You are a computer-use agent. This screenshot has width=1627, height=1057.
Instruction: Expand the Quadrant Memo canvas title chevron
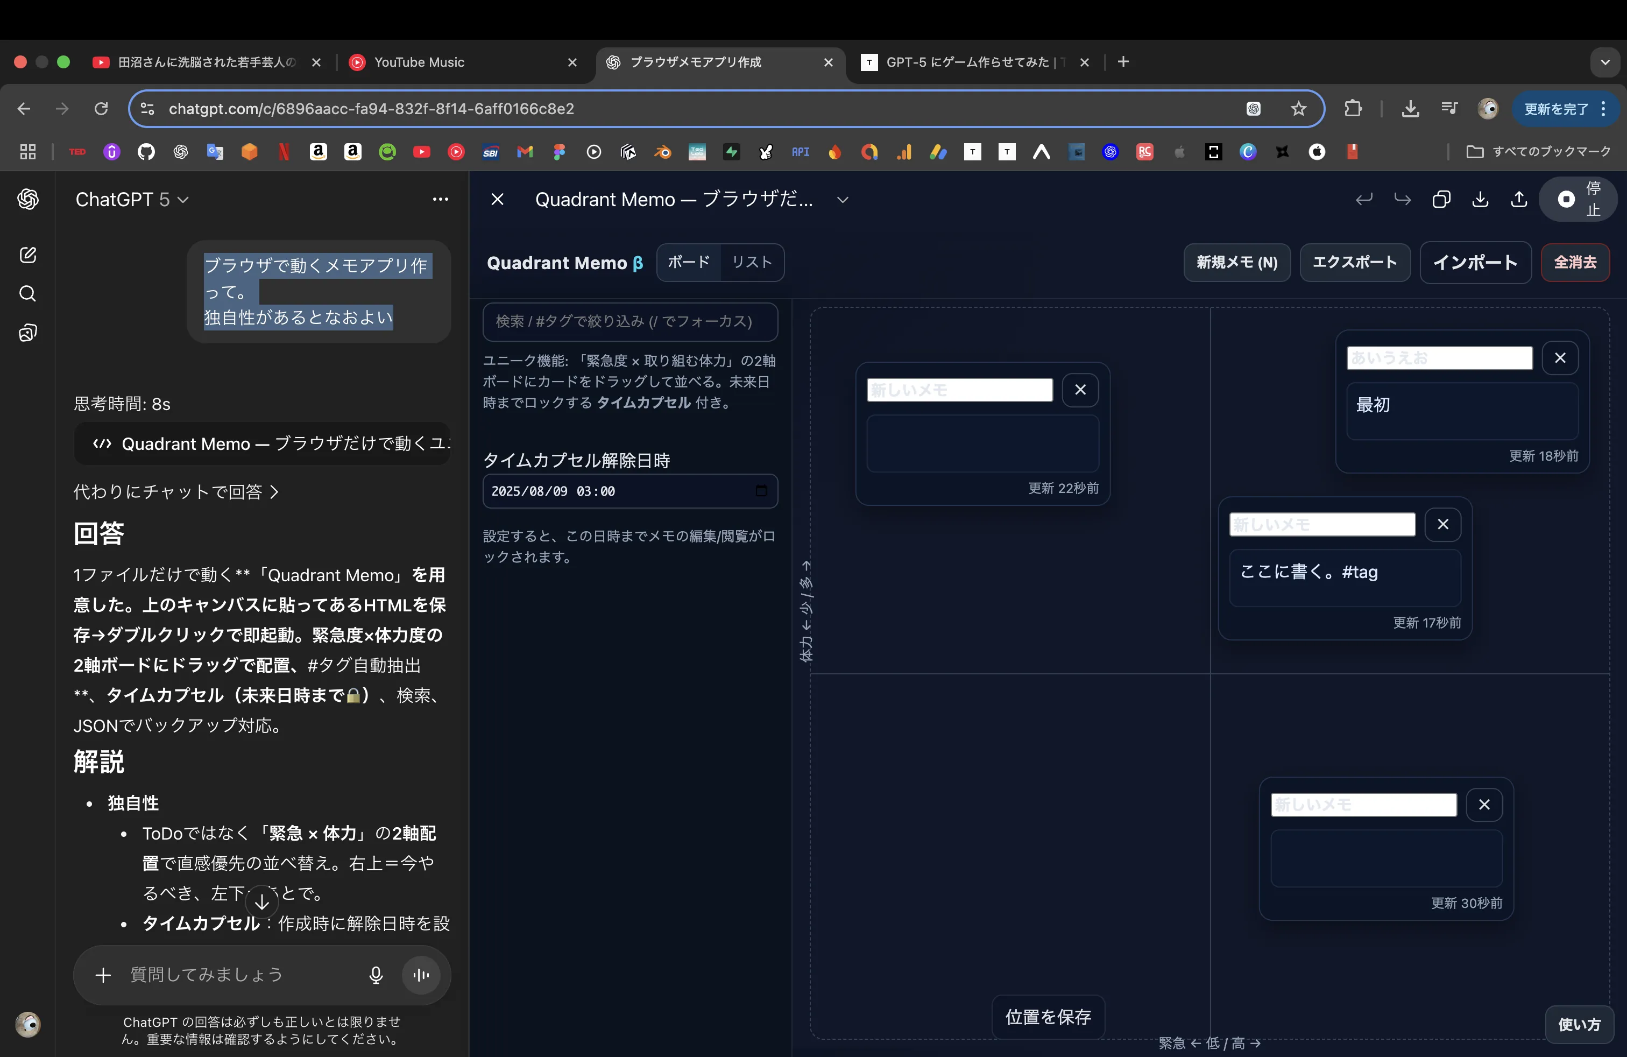click(x=842, y=200)
